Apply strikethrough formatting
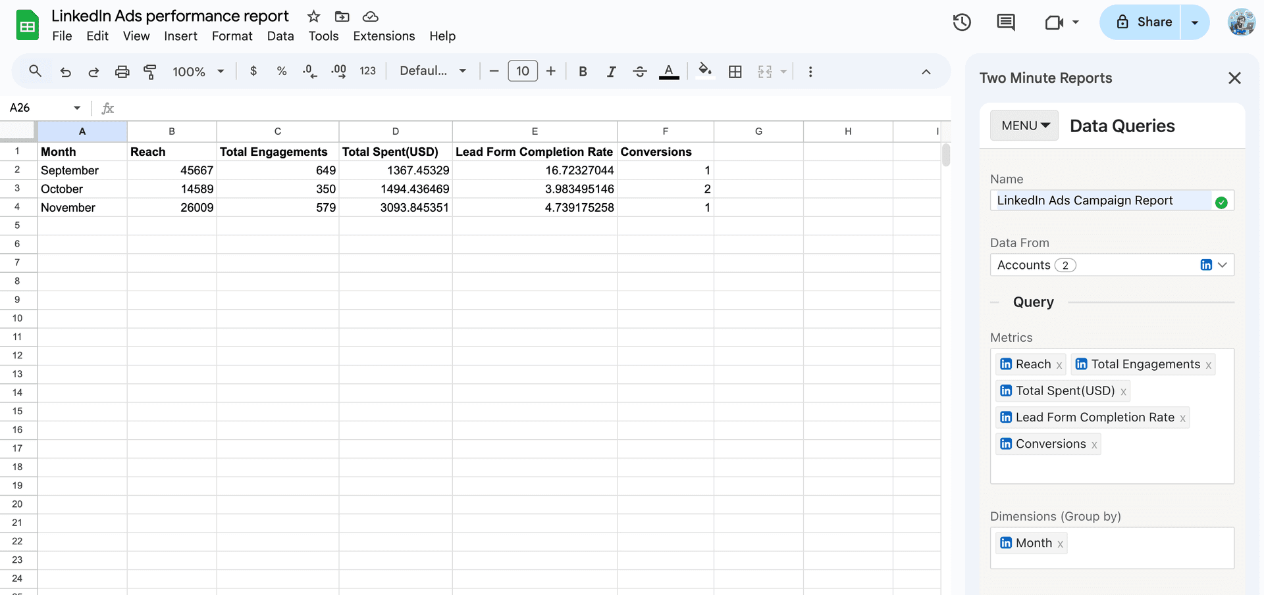Viewport: 1264px width, 595px height. tap(639, 71)
